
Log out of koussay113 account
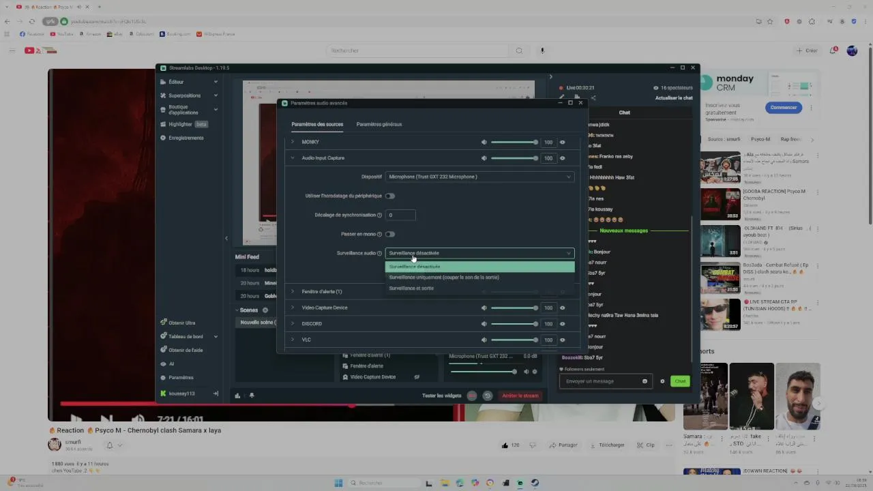[x=216, y=393]
